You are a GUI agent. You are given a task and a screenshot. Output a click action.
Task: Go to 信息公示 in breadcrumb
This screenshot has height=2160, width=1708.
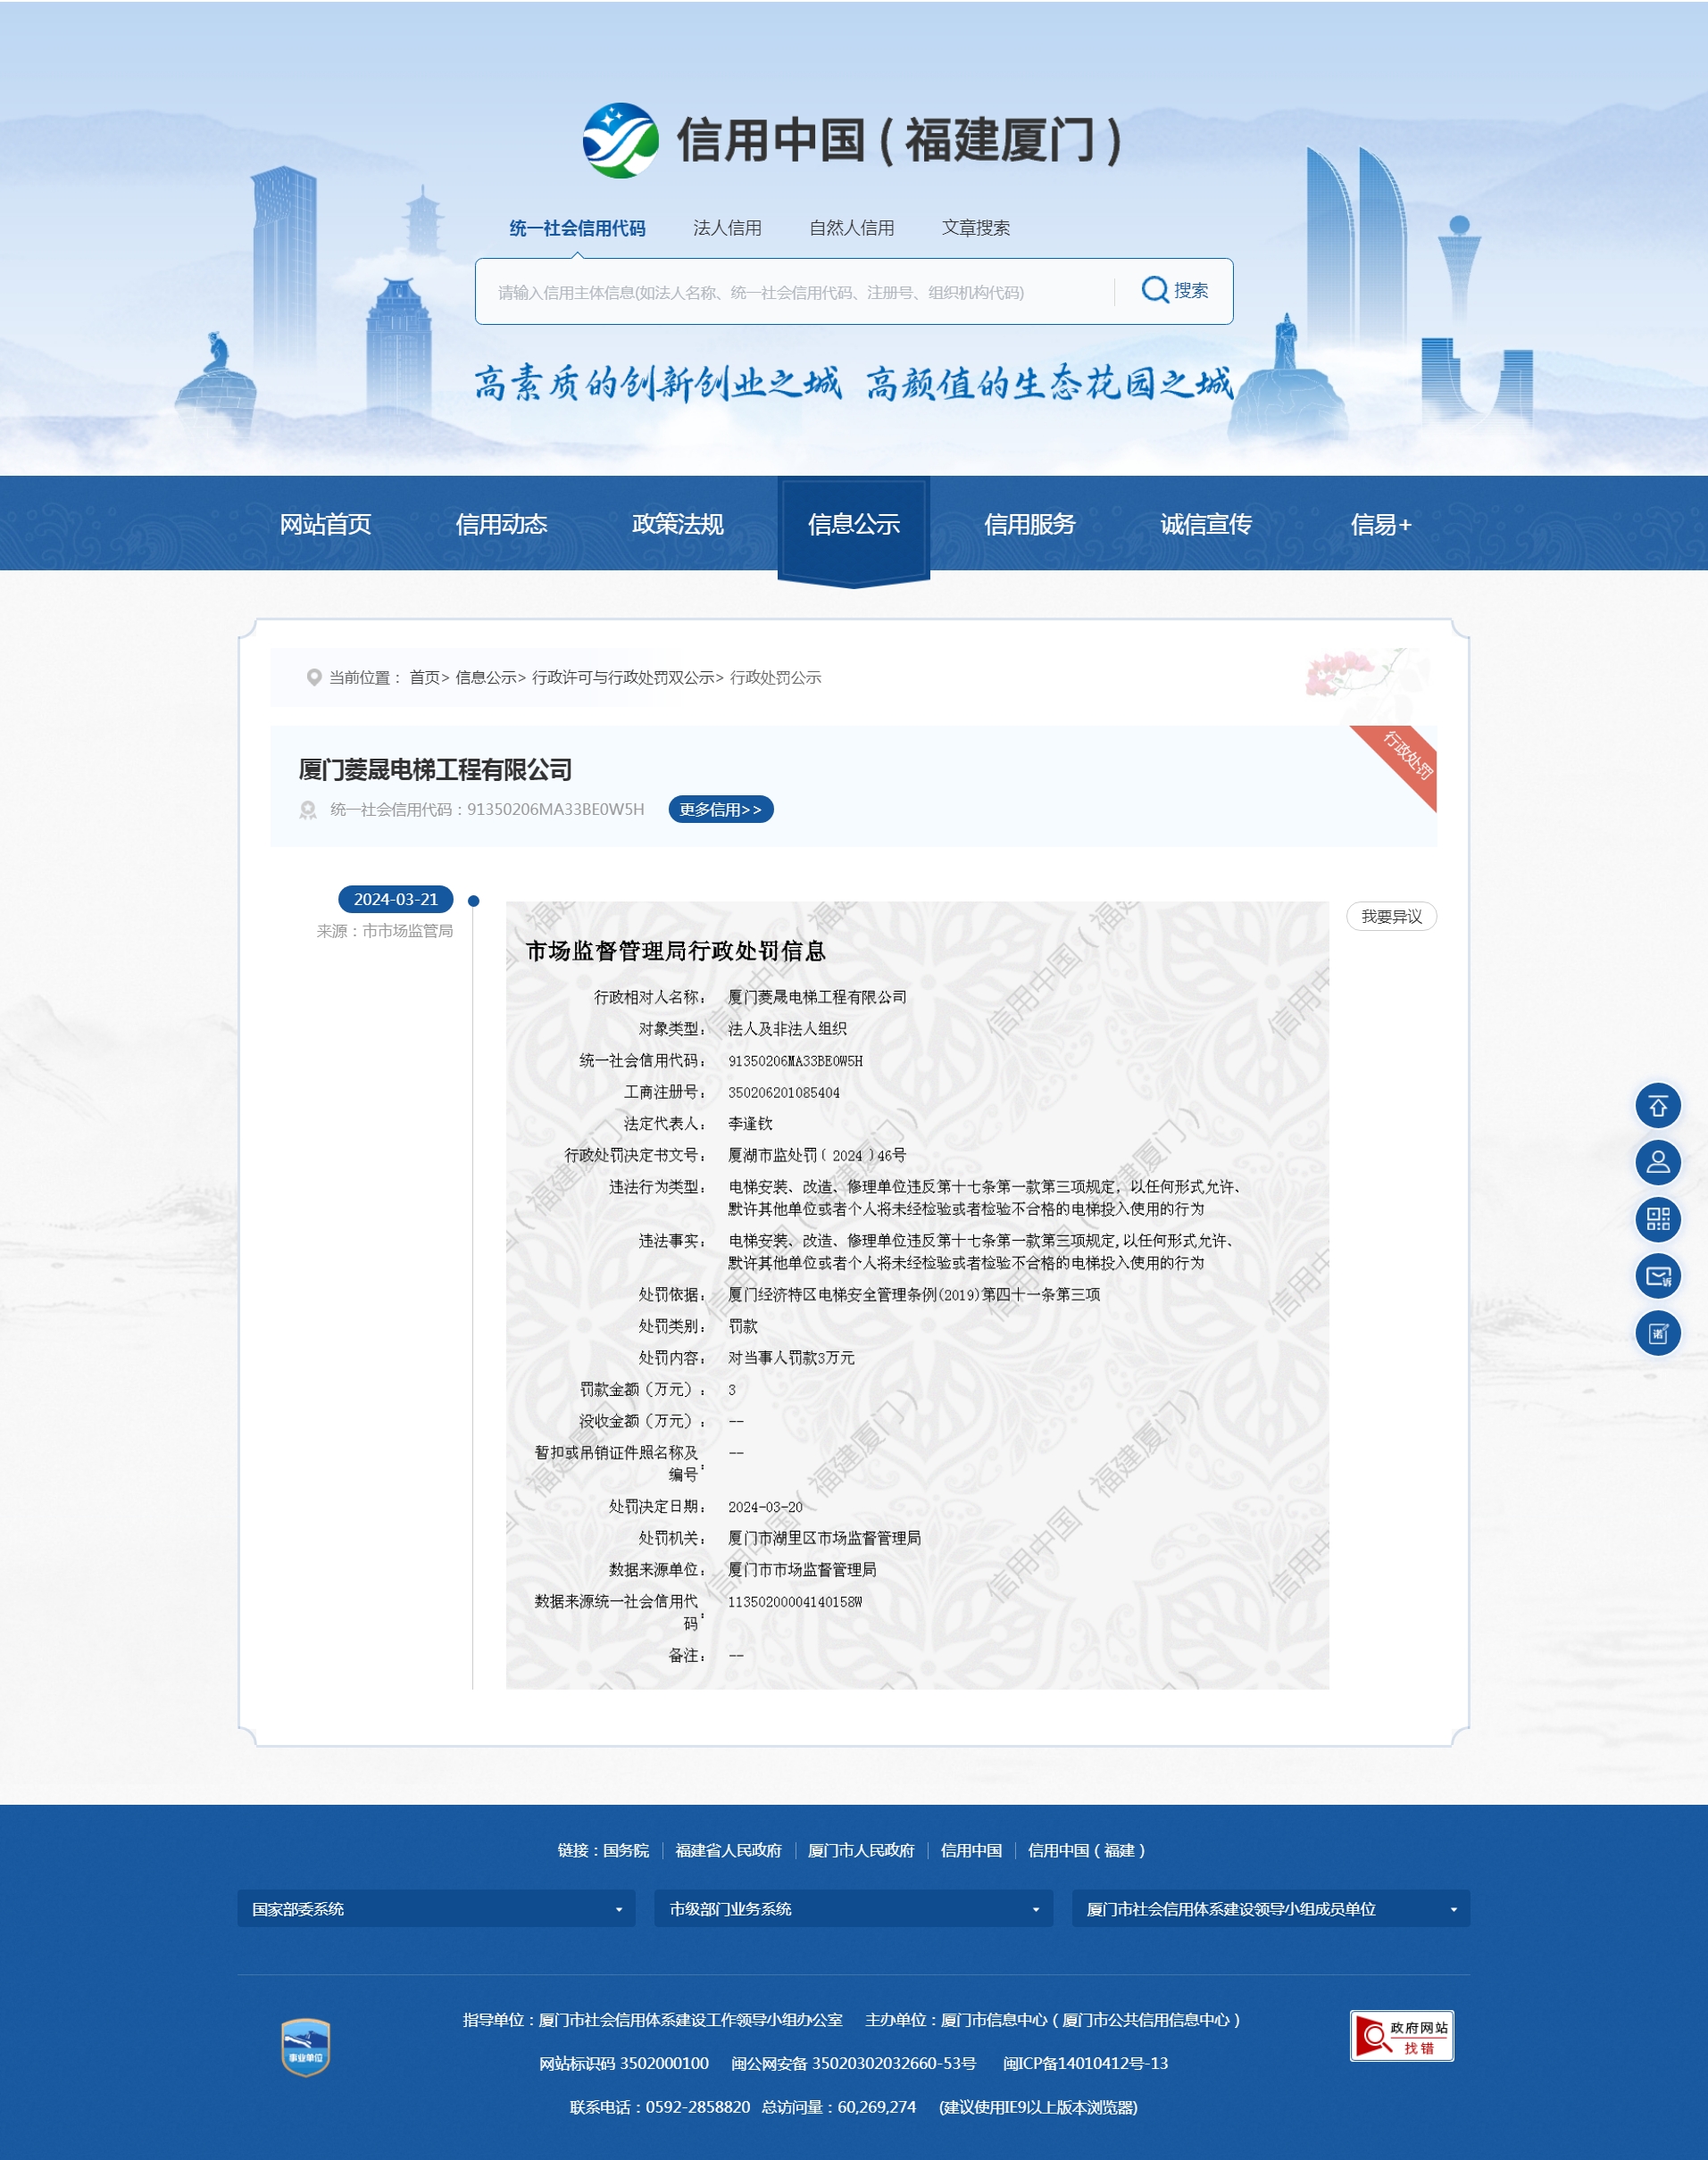point(486,677)
